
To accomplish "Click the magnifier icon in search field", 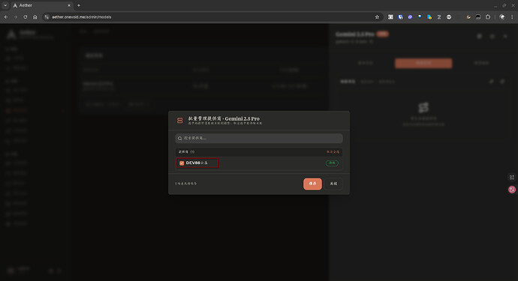I will coord(179,138).
